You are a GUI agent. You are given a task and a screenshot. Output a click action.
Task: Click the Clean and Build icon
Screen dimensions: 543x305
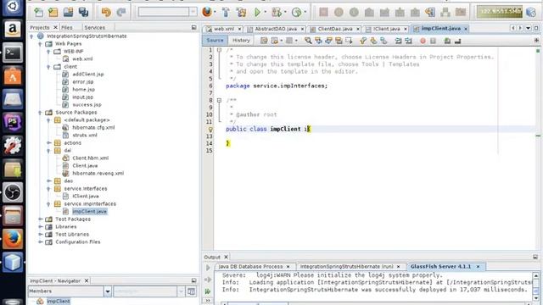(x=241, y=13)
